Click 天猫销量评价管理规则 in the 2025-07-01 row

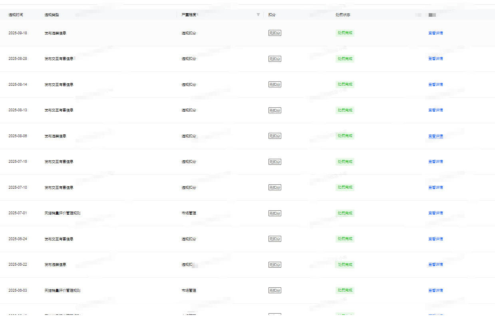pyautogui.click(x=62, y=213)
